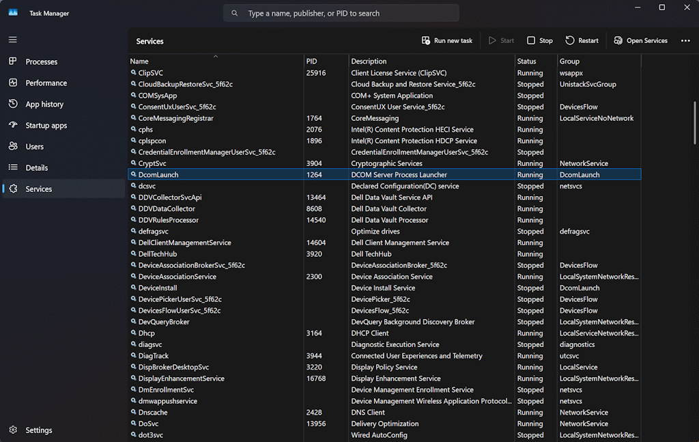Click the Run new task icon
This screenshot has height=442, width=699.
(426, 40)
